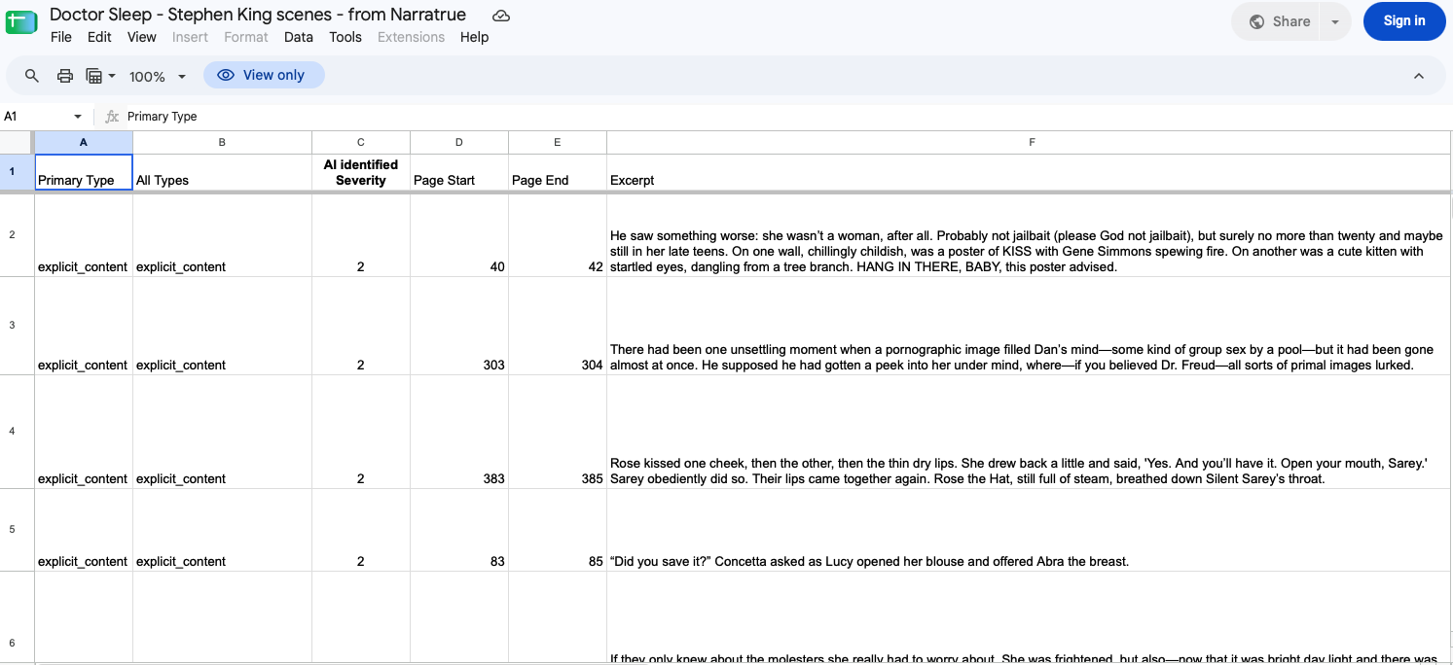Click excerpt starting 'There had been one unsettling'
This screenshot has width=1453, height=665.
pos(1029,326)
